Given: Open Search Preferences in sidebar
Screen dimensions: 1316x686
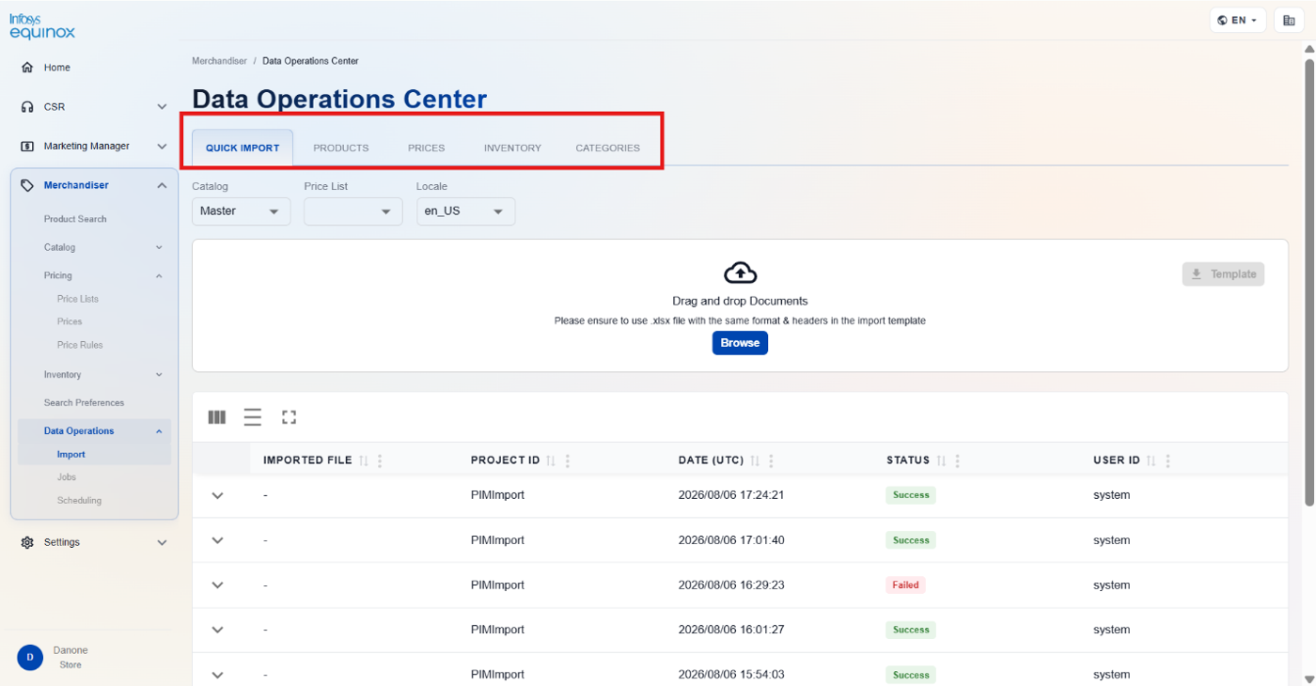Looking at the screenshot, I should 84,403.
